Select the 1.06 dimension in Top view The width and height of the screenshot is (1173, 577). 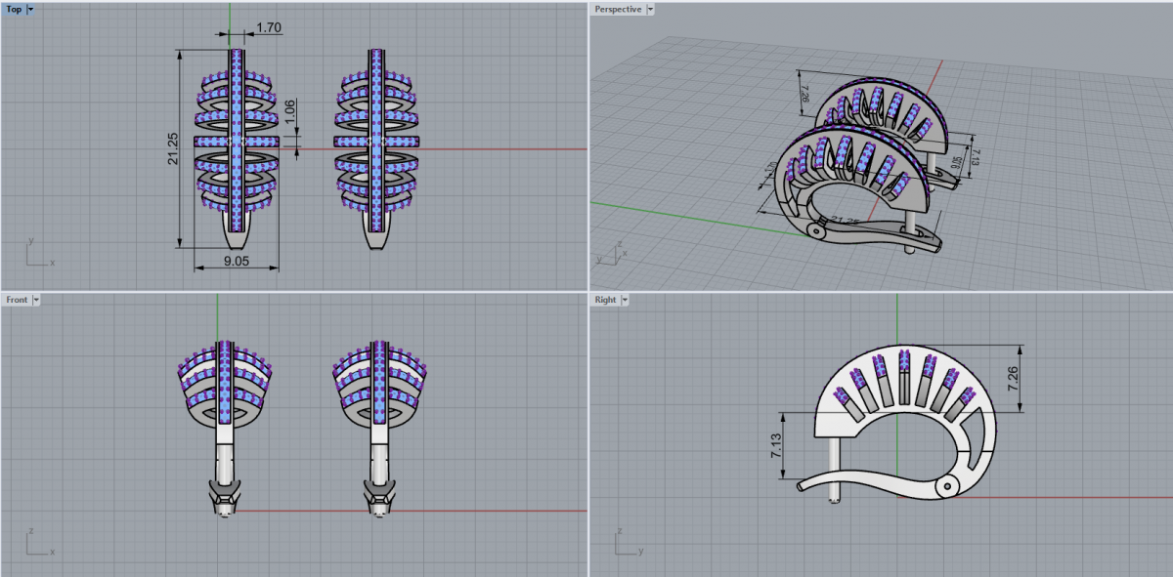(x=288, y=114)
